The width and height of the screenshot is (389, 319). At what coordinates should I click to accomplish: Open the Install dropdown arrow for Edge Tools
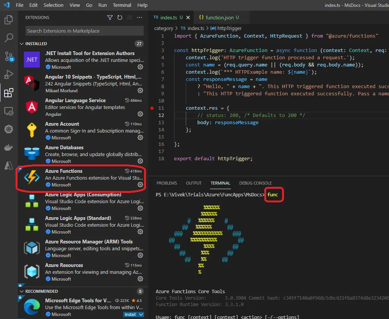pyautogui.click(x=141, y=314)
